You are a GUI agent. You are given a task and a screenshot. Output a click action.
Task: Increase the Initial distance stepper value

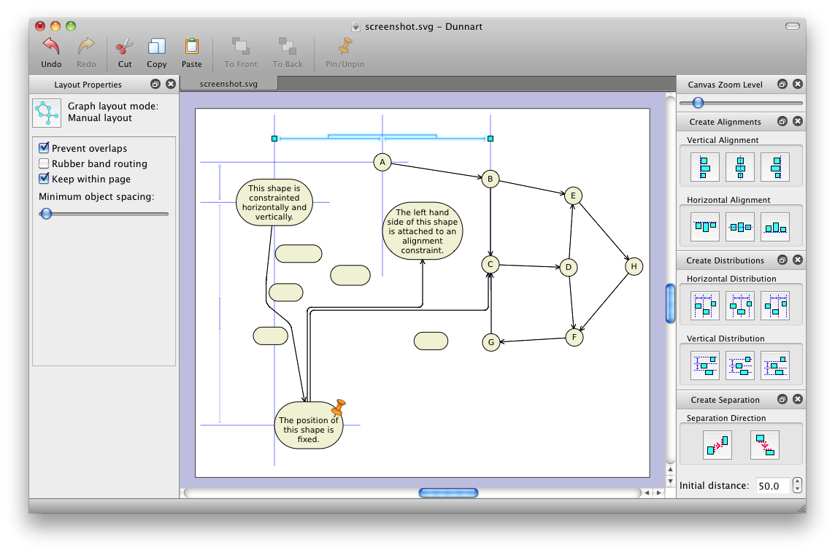(x=797, y=482)
